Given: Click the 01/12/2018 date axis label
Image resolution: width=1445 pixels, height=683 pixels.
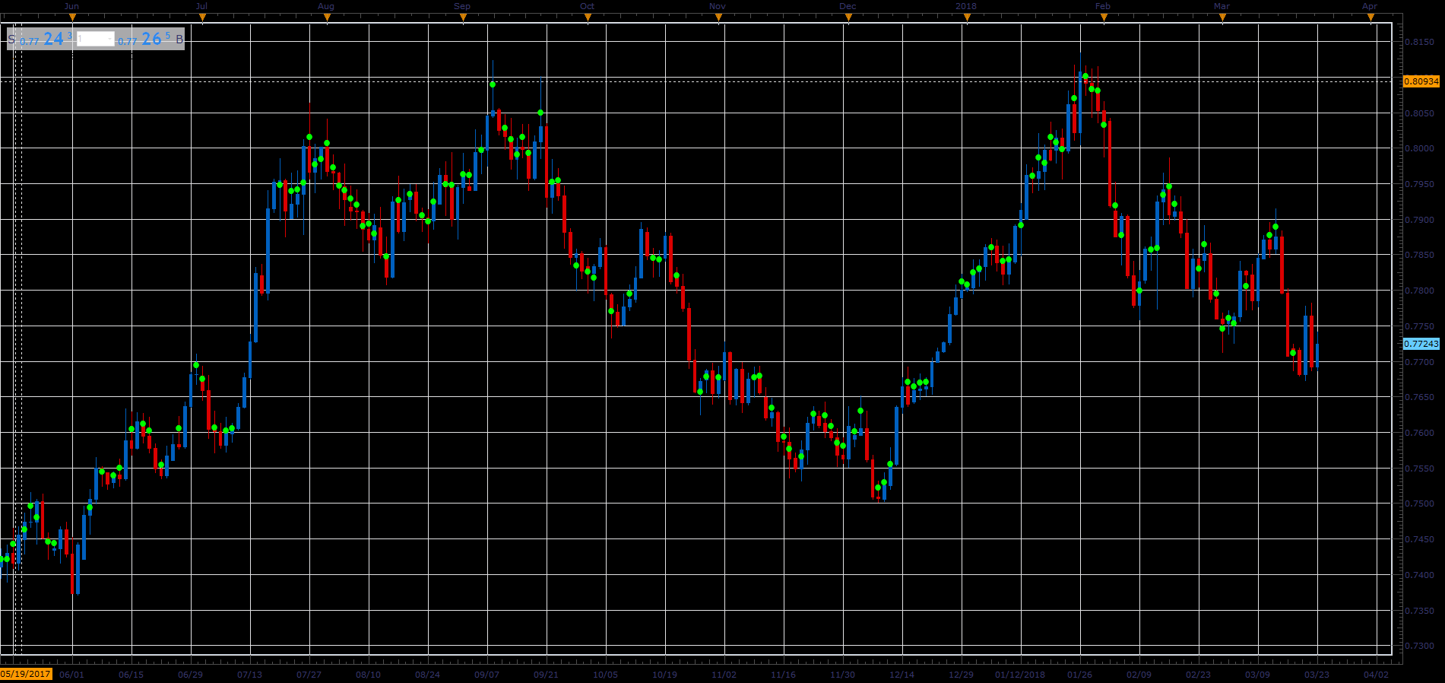Looking at the screenshot, I should pyautogui.click(x=1020, y=675).
